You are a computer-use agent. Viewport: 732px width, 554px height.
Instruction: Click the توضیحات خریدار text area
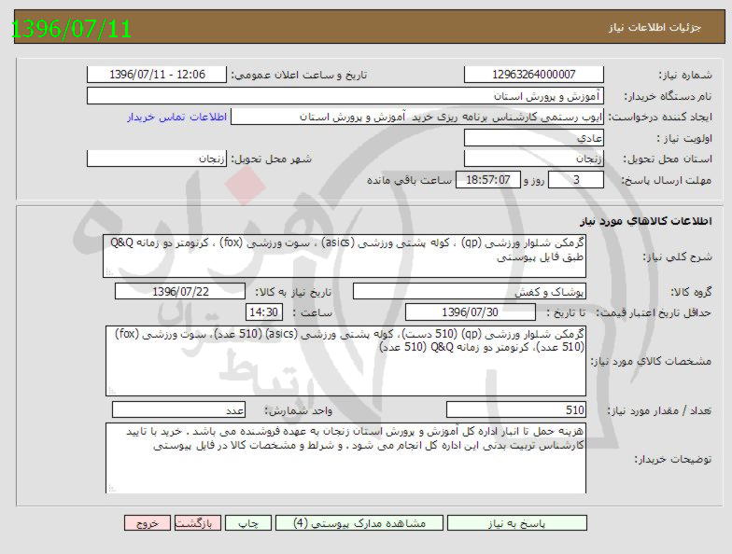pos(345,458)
